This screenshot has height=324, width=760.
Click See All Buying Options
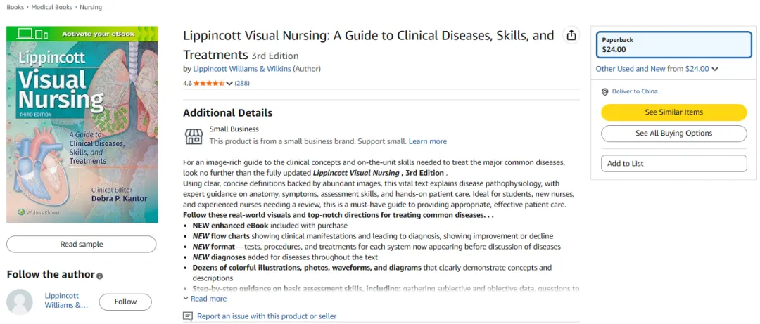point(673,134)
